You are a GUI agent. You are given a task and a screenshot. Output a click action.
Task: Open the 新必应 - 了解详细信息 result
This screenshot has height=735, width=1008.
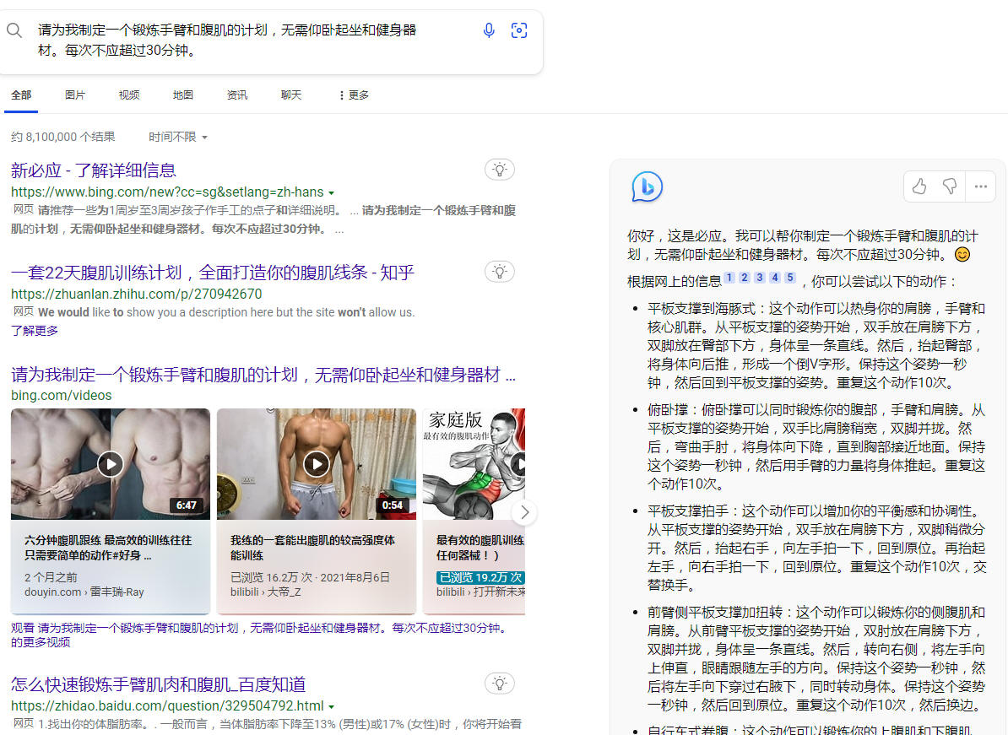tap(93, 170)
